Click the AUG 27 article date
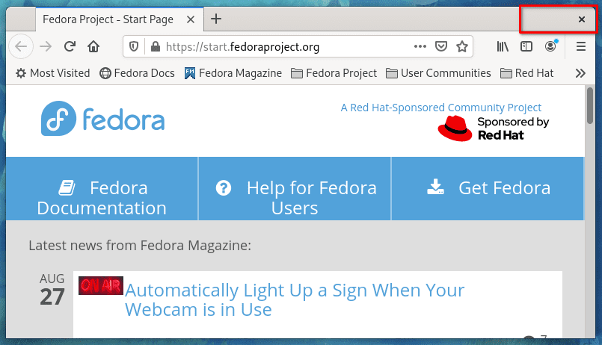Image resolution: width=602 pixels, height=345 pixels. (x=52, y=290)
